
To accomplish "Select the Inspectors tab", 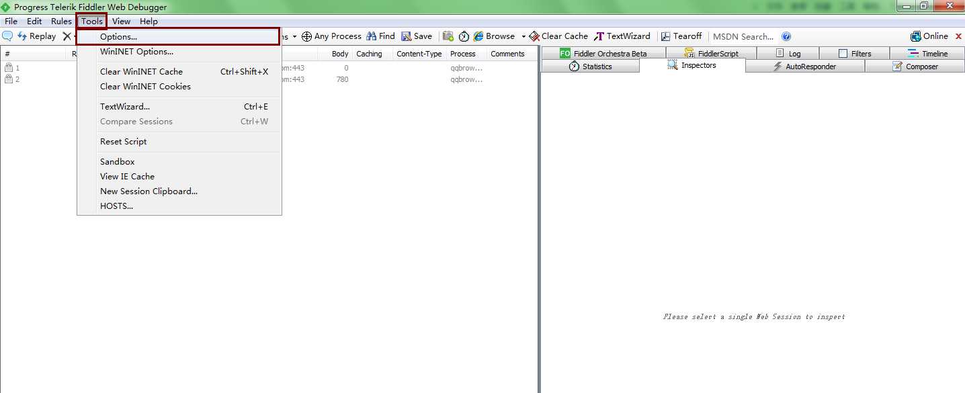I will [x=692, y=66].
